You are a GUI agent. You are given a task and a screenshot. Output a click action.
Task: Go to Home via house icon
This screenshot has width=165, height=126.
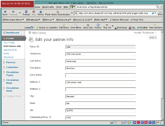coord(41,12)
